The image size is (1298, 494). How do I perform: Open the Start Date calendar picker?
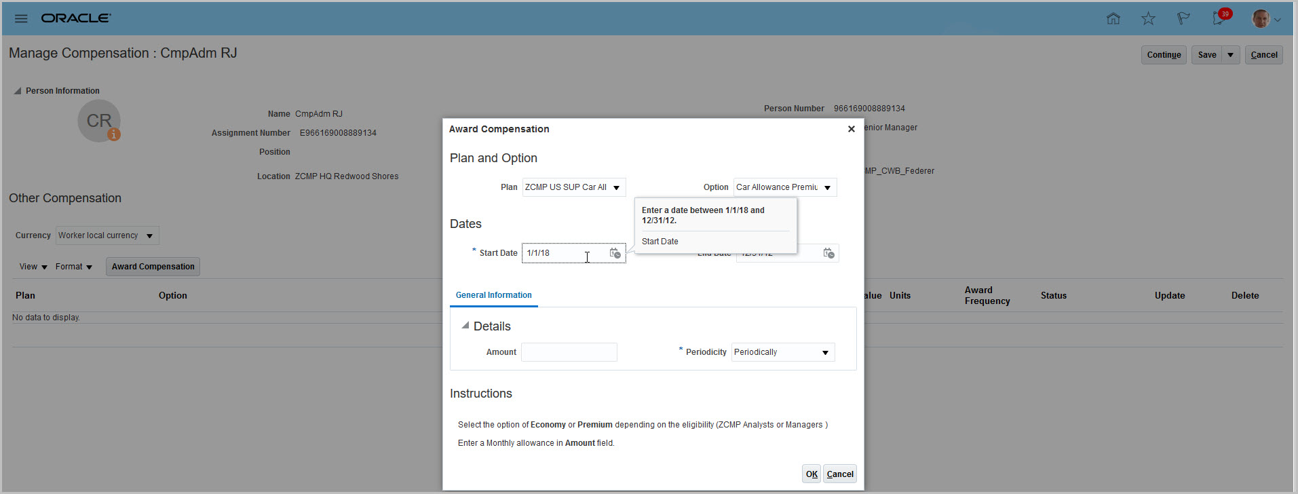[615, 253]
